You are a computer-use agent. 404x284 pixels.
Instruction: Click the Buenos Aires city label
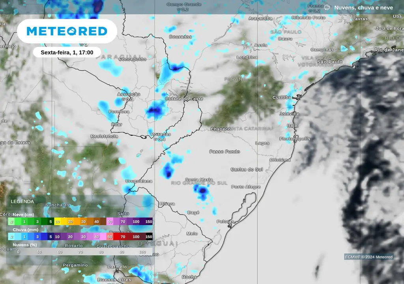pos(114,280)
